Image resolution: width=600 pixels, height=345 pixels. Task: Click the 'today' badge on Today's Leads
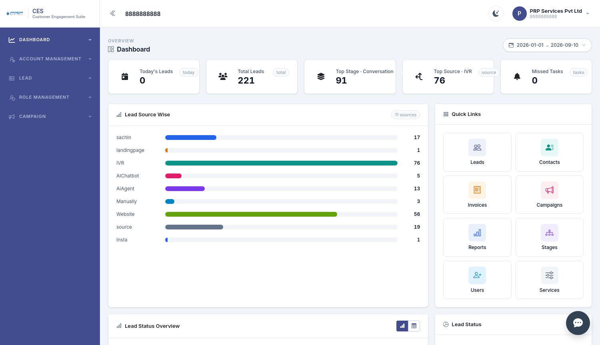(188, 72)
